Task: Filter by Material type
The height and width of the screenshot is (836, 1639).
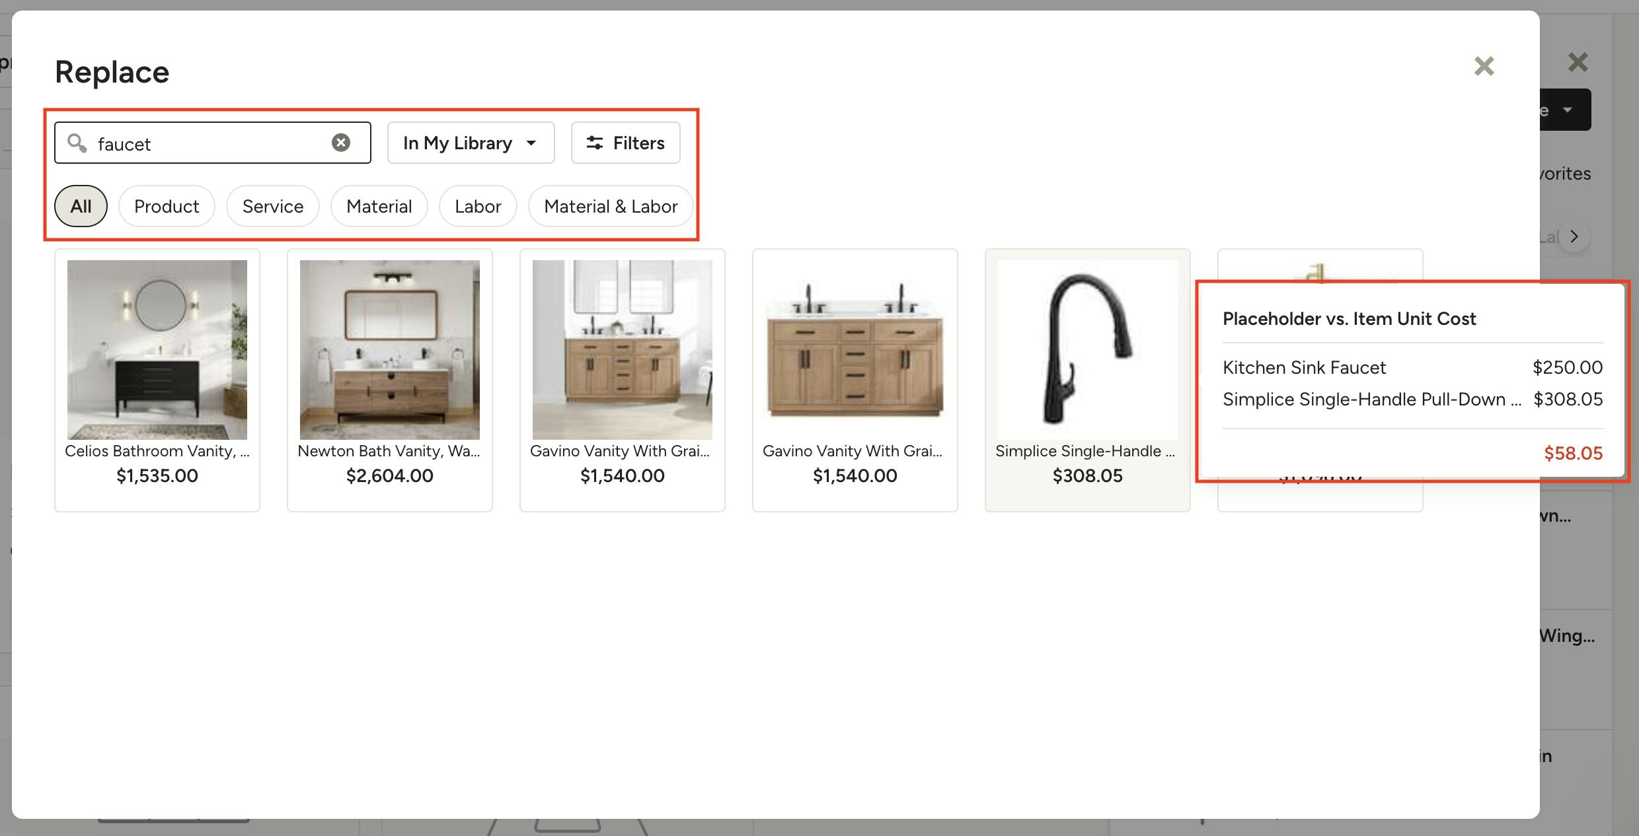Action: [x=379, y=206]
